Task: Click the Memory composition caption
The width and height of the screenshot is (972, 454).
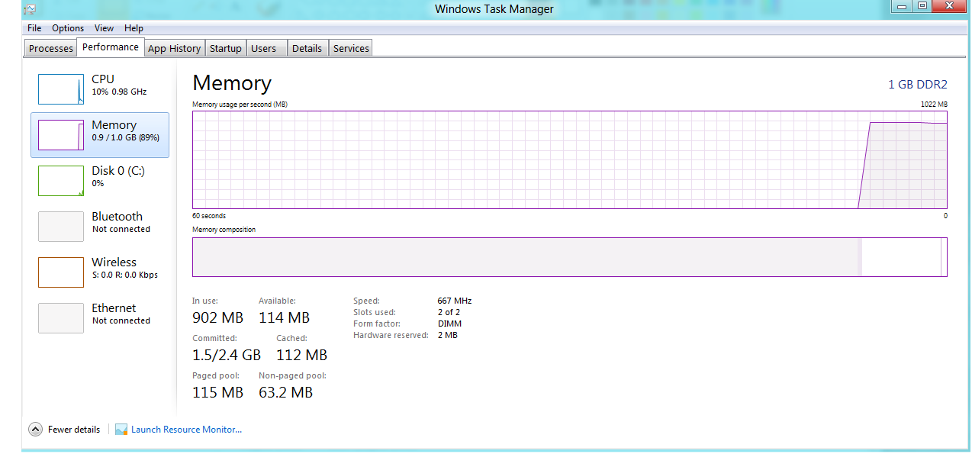Action: point(224,230)
